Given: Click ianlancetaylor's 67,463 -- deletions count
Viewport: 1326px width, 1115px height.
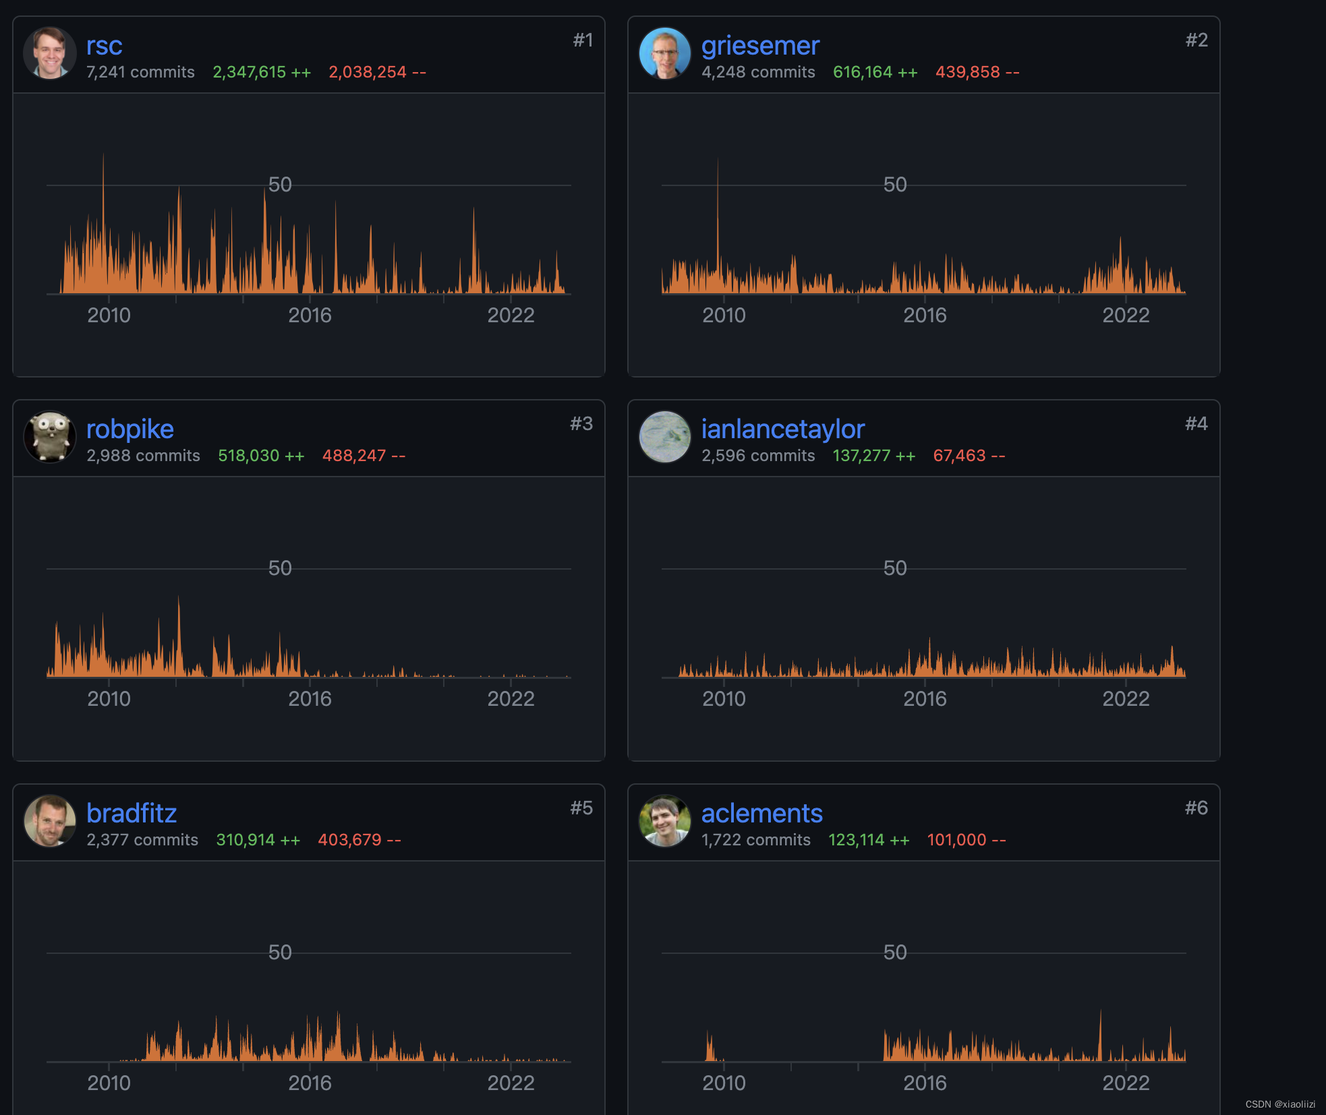Looking at the screenshot, I should pos(969,456).
